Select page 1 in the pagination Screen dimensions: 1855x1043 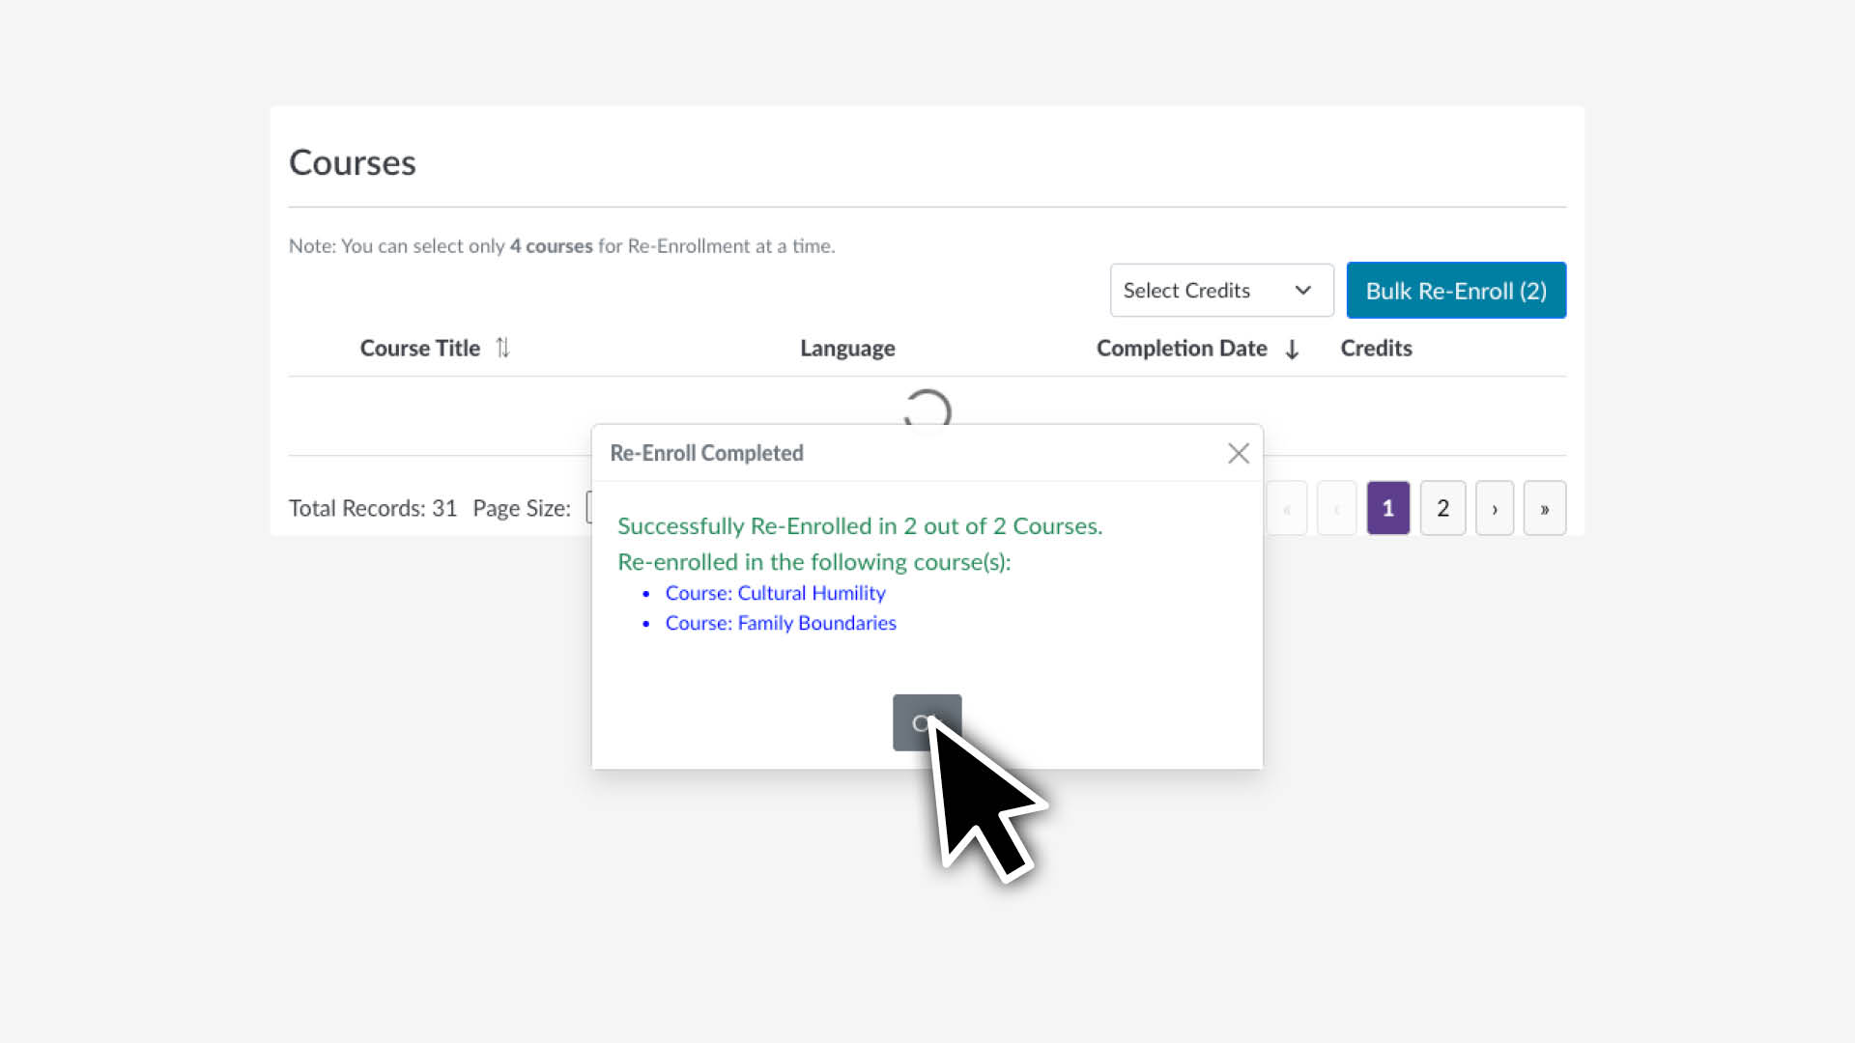1387,508
